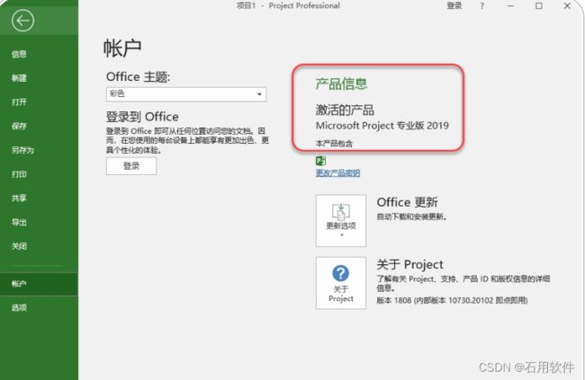
Task: Click 登录 in the title bar
Action: point(454,5)
